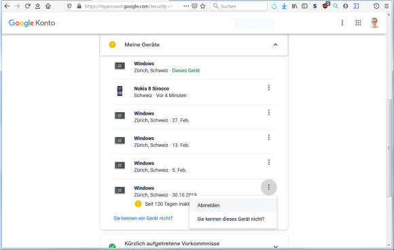Collapse the Meine Geräte section
Viewport: 394px width, 250px height.
click(x=275, y=45)
